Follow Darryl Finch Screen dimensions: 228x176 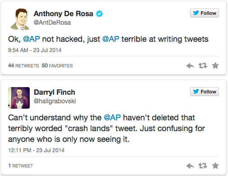point(205,92)
